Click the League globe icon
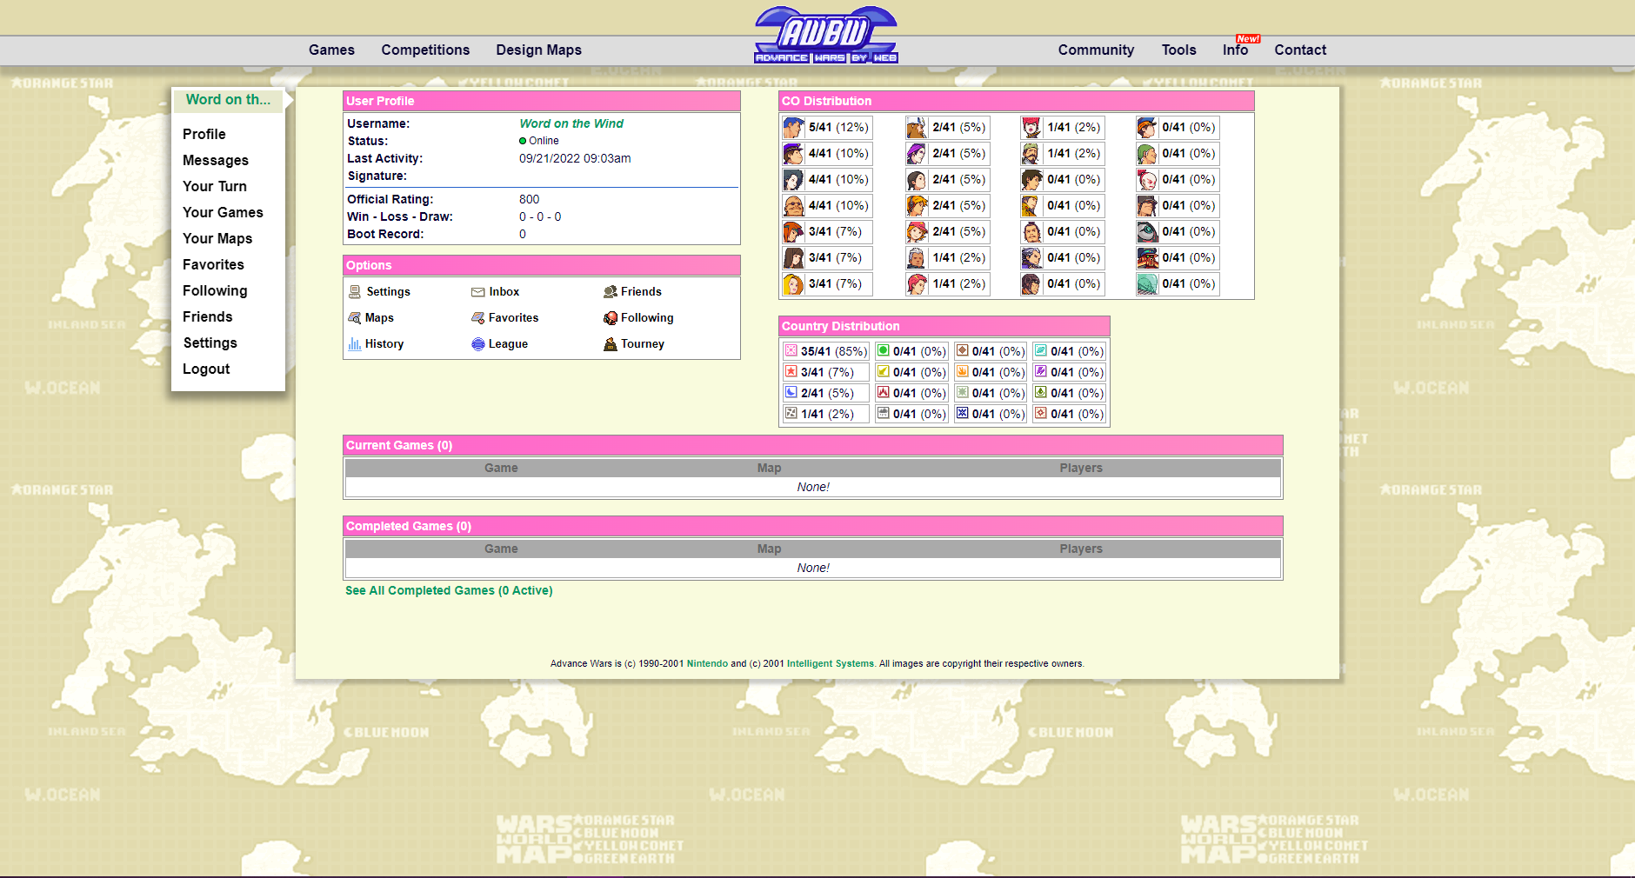The width and height of the screenshot is (1635, 878). (477, 344)
